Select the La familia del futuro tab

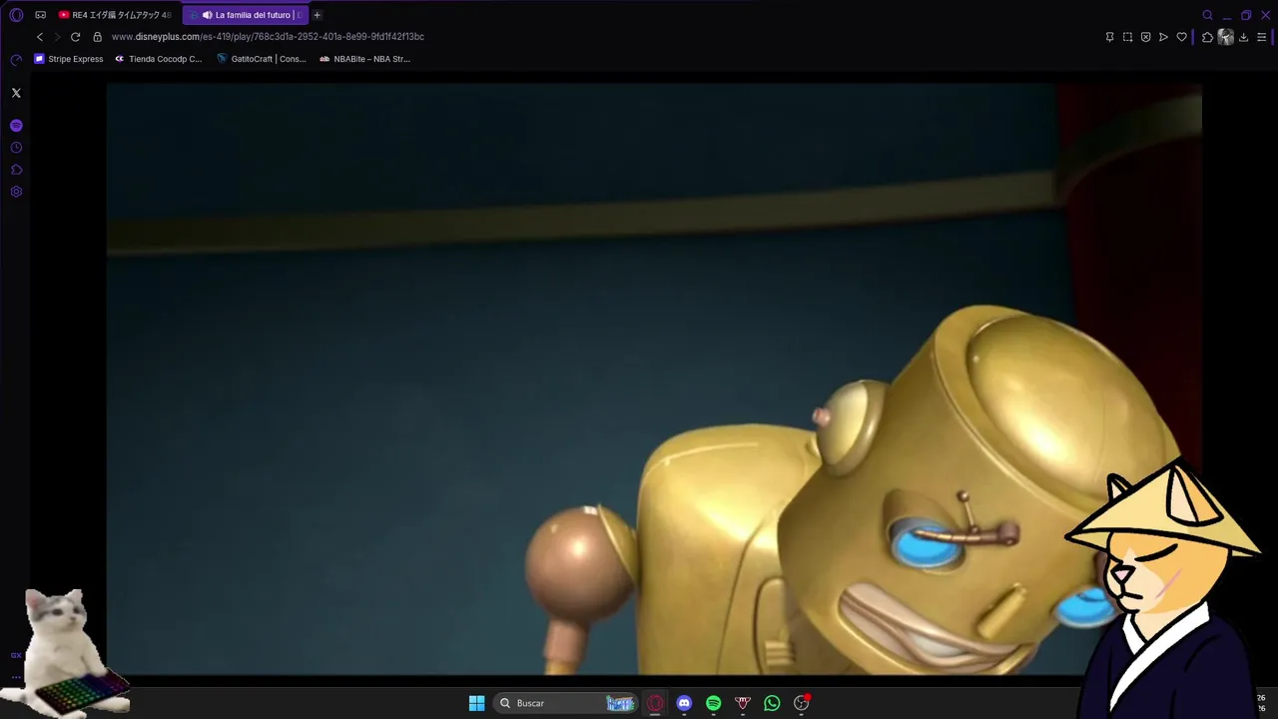[x=245, y=15]
